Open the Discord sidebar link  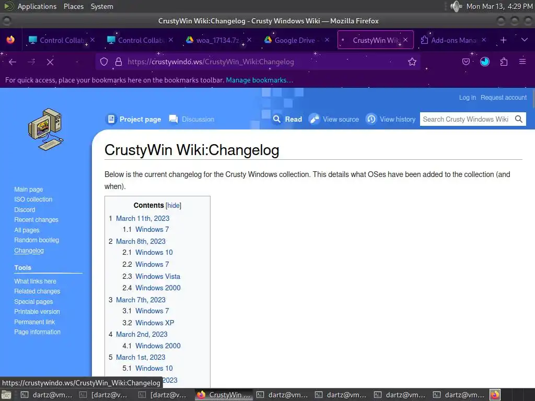click(25, 209)
